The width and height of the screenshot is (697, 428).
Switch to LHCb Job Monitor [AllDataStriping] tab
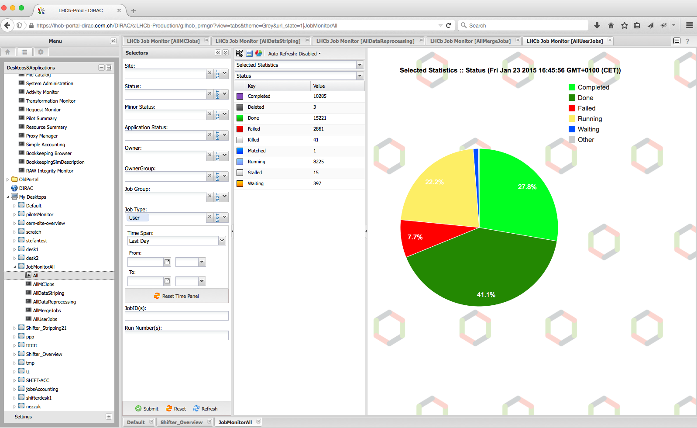point(258,41)
